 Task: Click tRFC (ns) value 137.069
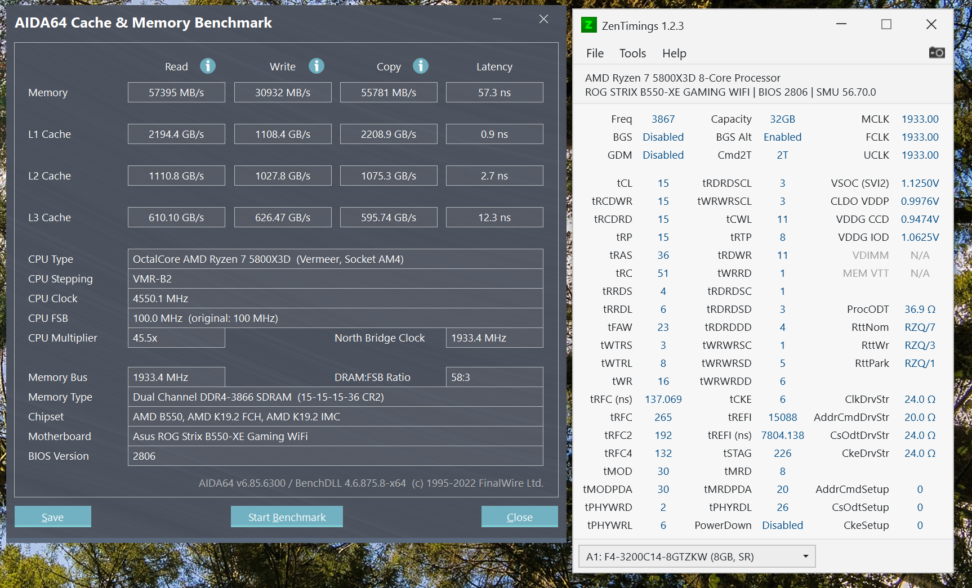coord(663,400)
